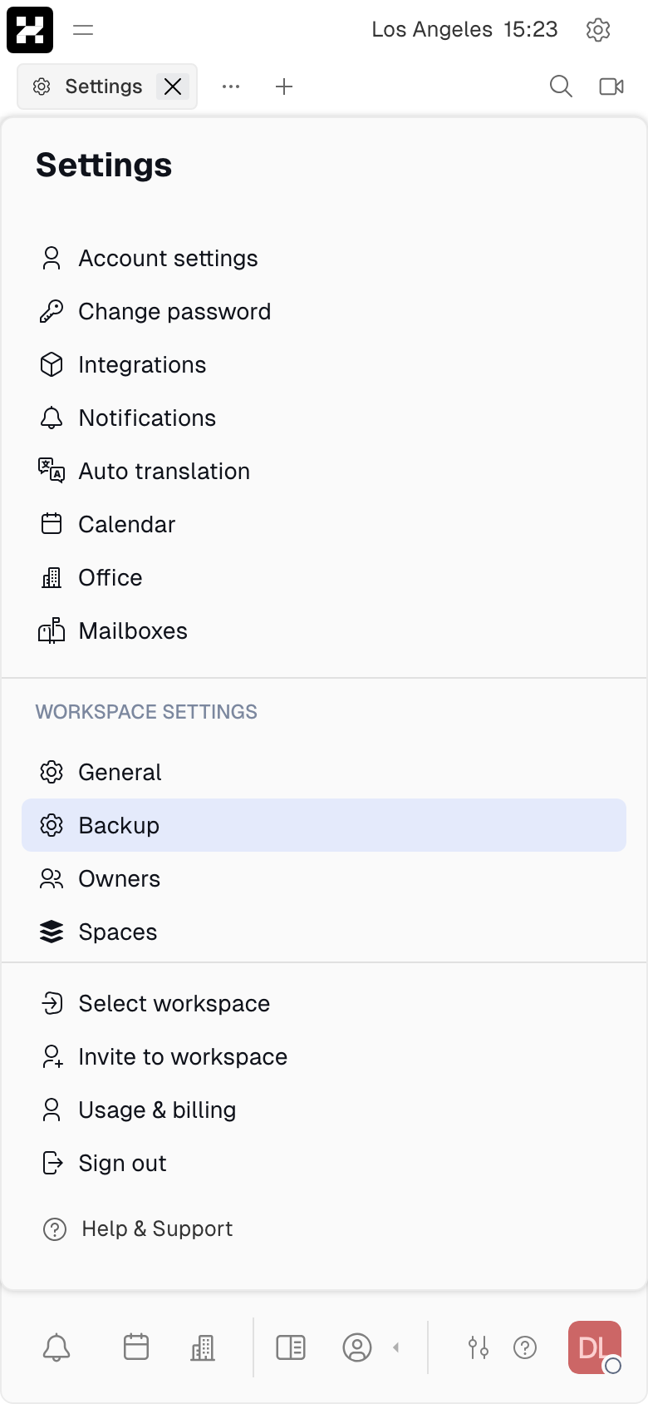Image resolution: width=648 pixels, height=1404 pixels.
Task: Click the help question mark in the bottom bar
Action: click(525, 1347)
